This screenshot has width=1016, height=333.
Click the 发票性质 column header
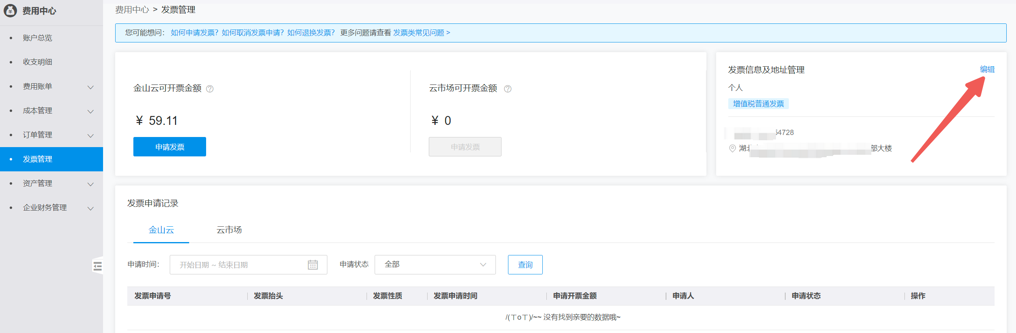(388, 296)
